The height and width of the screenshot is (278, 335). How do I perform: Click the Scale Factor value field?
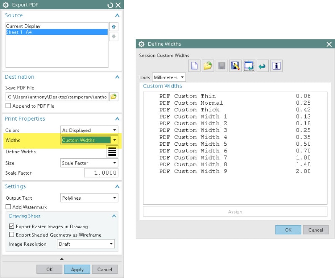click(x=101, y=172)
